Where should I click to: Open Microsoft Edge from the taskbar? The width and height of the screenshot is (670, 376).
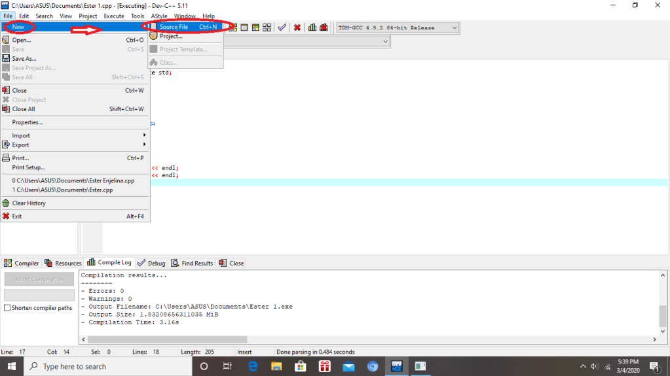[x=252, y=366]
